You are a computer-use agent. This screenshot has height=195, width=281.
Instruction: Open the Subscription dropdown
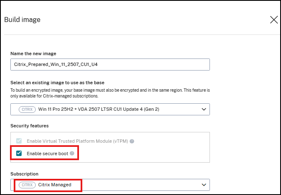(x=110, y=185)
